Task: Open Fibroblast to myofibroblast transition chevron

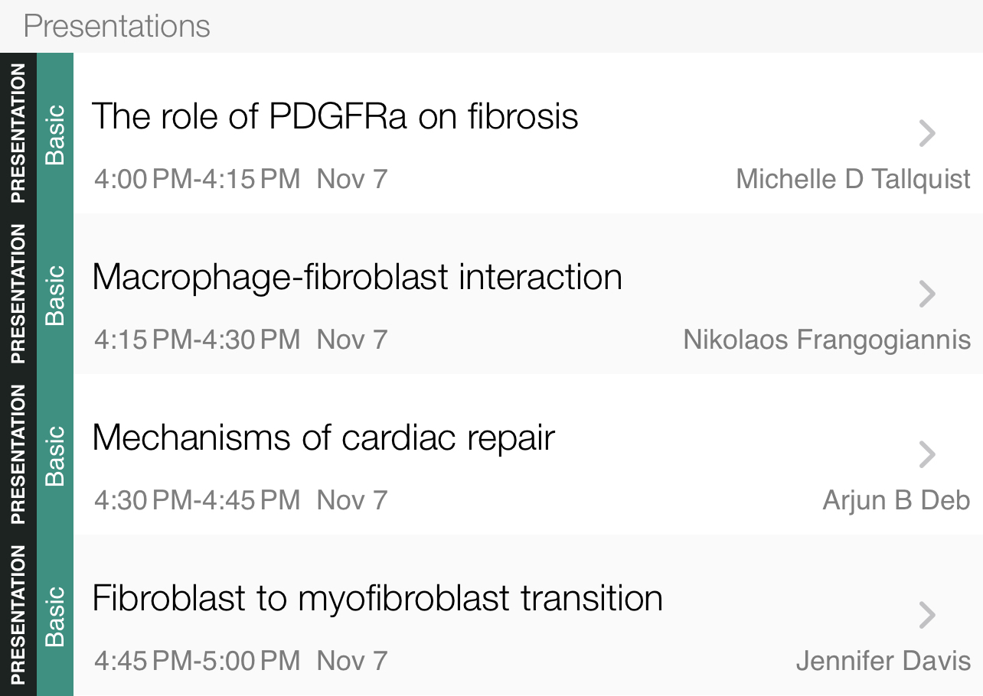Action: point(927,615)
